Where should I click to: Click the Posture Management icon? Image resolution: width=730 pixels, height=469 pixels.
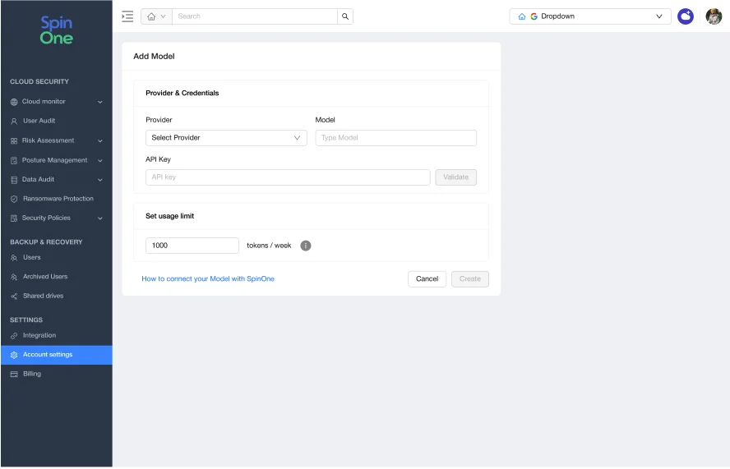click(14, 160)
